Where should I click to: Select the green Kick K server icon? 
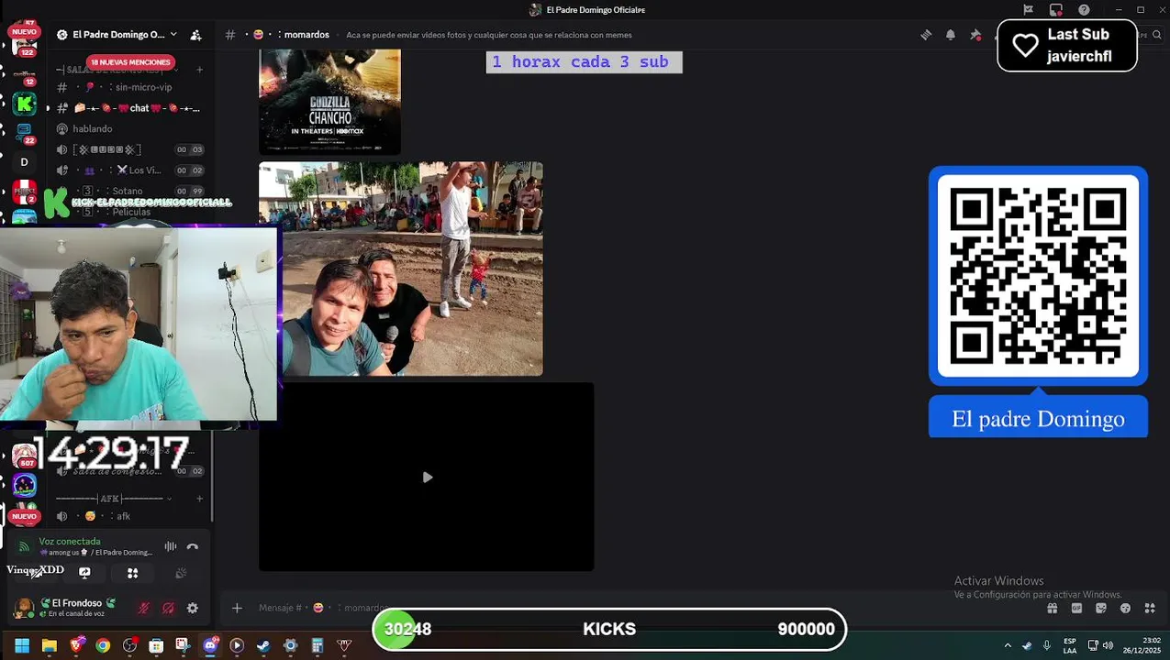coord(25,104)
